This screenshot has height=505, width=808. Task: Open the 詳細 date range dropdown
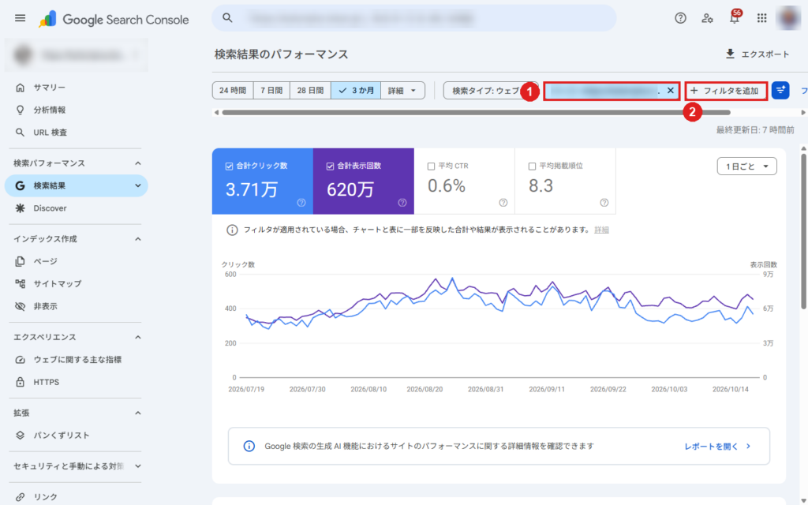(402, 91)
